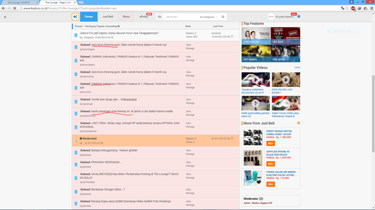Screen dimensions: 375x210
Task: Manage VIMMAX thread by kumuhgara
Action: pyautogui.click(x=190, y=60)
